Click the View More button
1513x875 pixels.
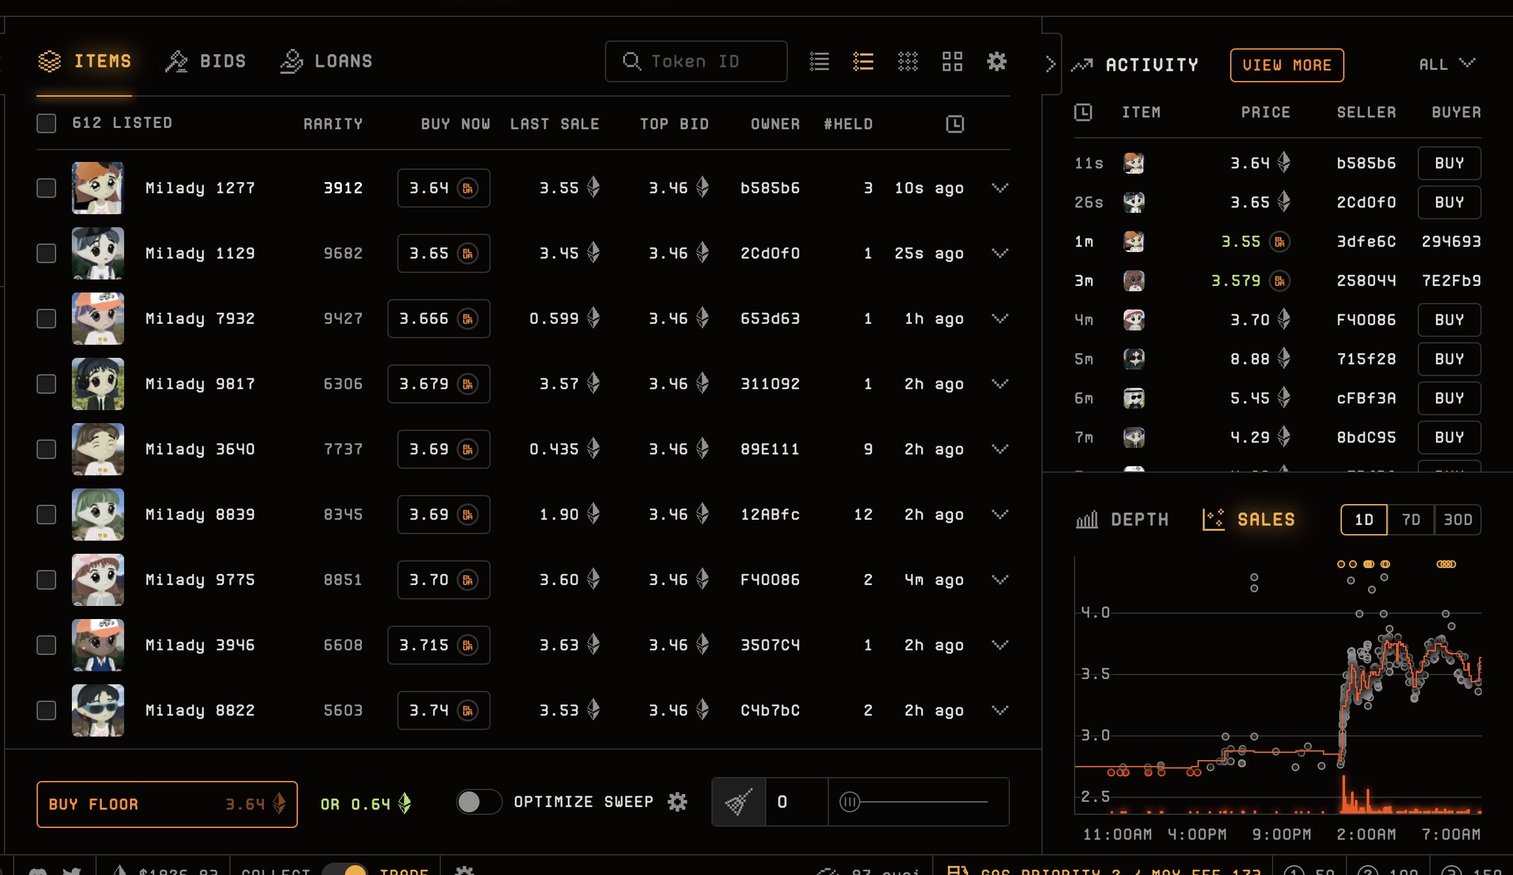1287,65
